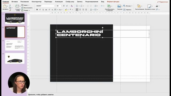Toggle underline with the Ч button
The height and width of the screenshot is (96, 171).
[x=43, y=10]
